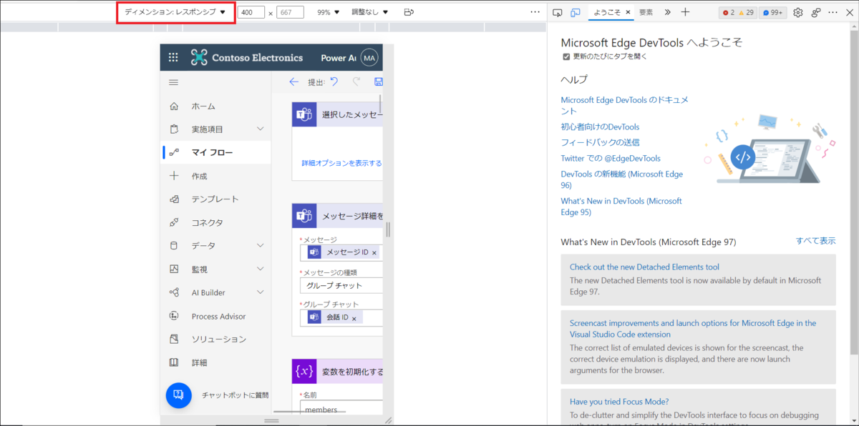Open Twitter での @EdgeDevTools link

611,158
